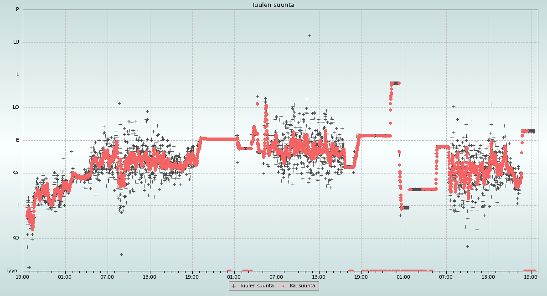Click the 'I' y-axis label

18,205
